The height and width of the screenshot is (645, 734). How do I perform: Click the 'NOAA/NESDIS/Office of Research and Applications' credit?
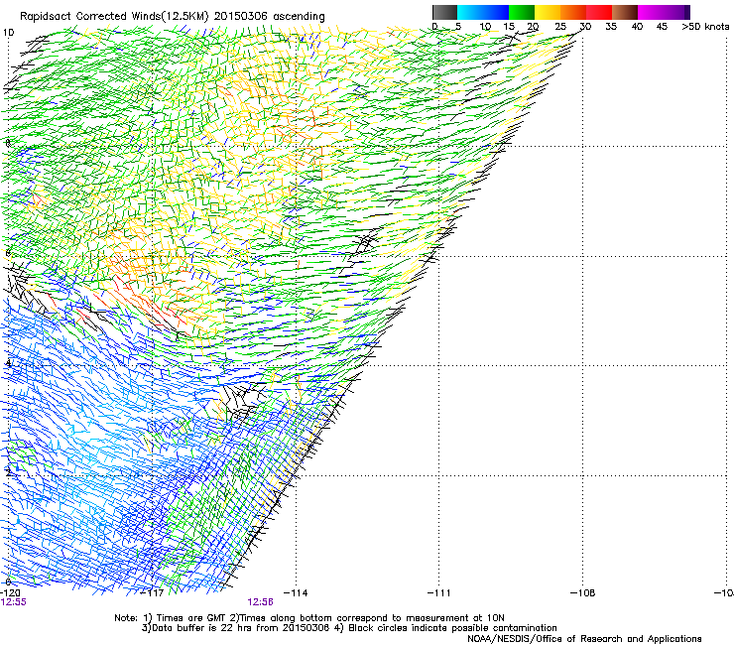coord(584,639)
